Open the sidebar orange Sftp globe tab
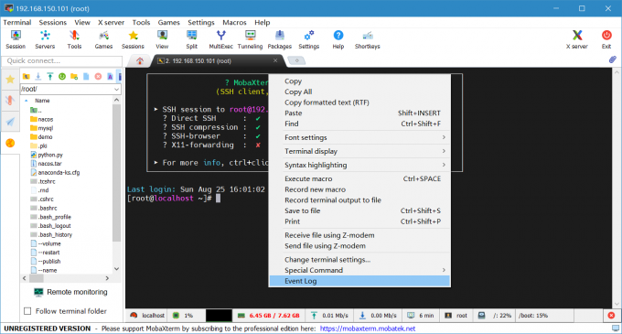 (x=10, y=143)
